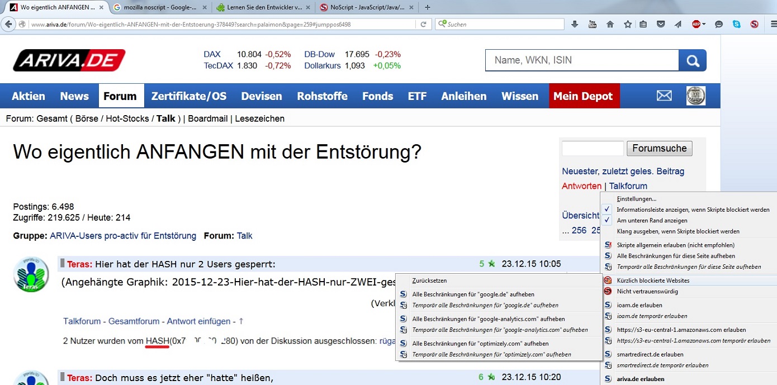This screenshot has width=777, height=385.
Task: Switch to Lernen Sie den Entwickler tab
Action: 263,7
